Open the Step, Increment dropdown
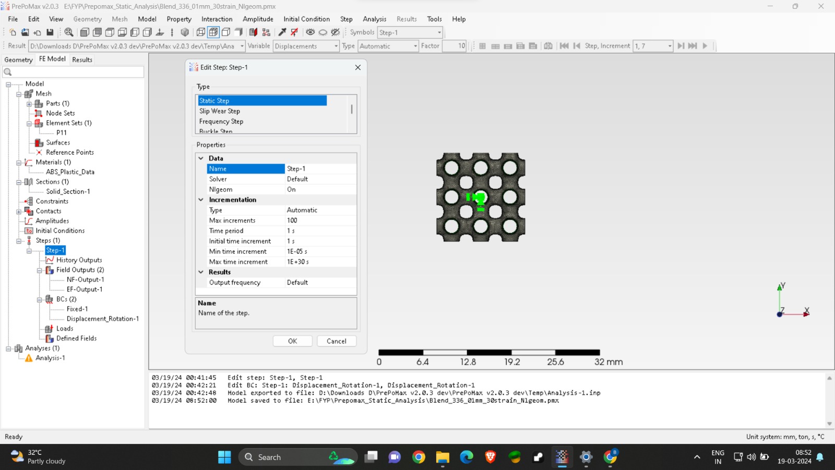 pyautogui.click(x=670, y=46)
